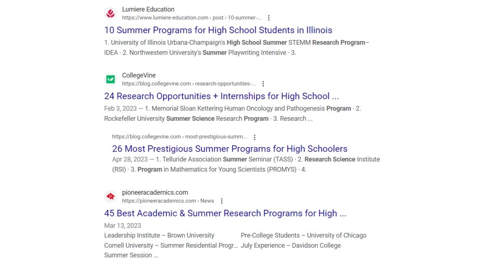This screenshot has height=261, width=483.
Task: Click "July Experience – Davidson College" snippet entry
Action: pyautogui.click(x=291, y=245)
